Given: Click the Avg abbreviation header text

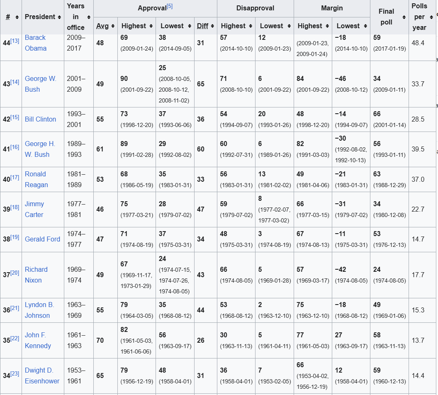Looking at the screenshot, I should 102,26.
